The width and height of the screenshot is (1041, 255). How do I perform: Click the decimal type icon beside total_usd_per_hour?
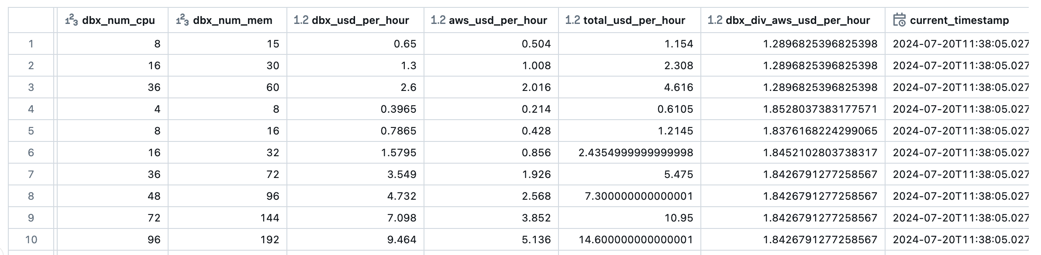pos(572,20)
